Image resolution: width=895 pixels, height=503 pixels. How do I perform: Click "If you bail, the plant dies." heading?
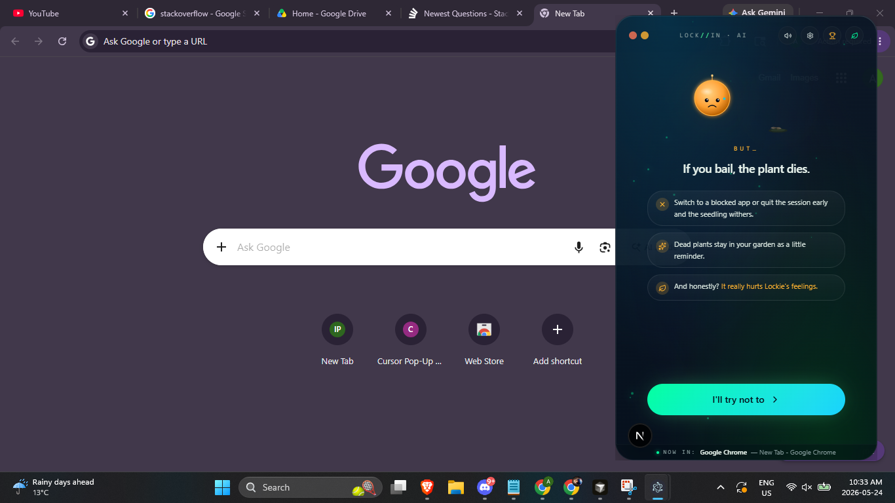click(746, 169)
